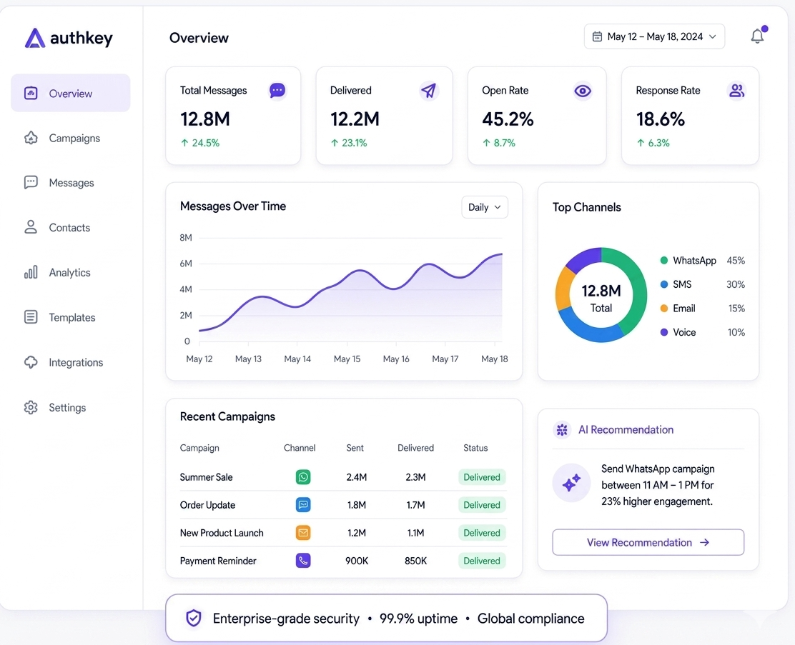Screen dimensions: 795x645
Task: Click the View Recommendation button
Action: point(648,542)
